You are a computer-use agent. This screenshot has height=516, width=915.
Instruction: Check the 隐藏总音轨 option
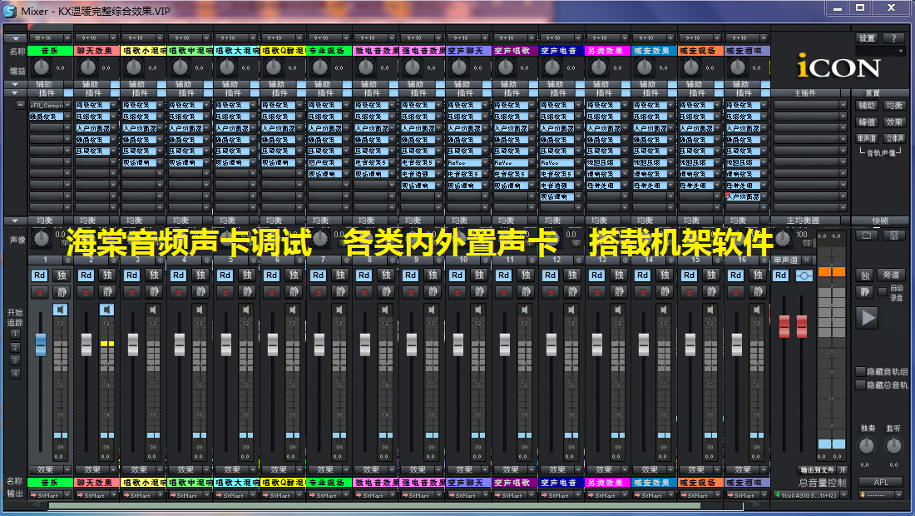[x=860, y=385]
